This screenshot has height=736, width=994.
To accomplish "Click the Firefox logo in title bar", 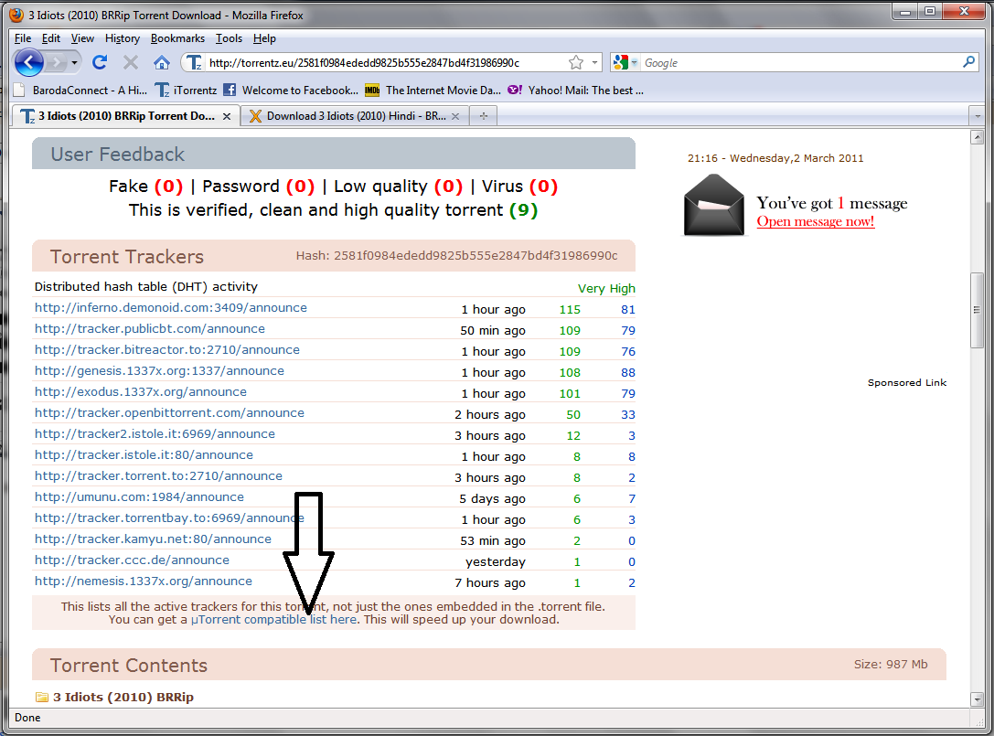I will 16,16.
